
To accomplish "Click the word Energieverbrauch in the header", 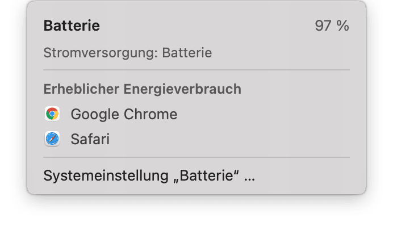I will pos(182,89).
